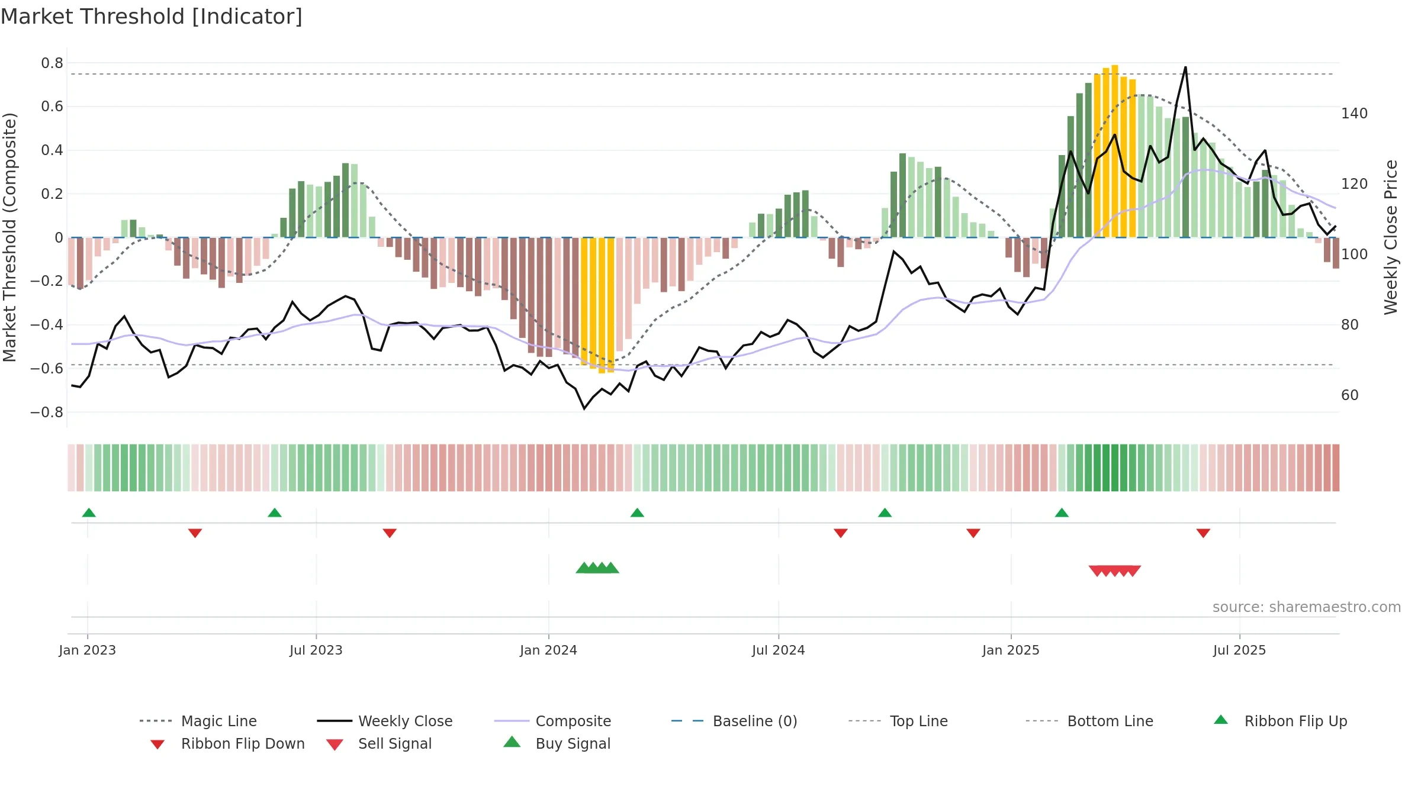Toggle the Sell Signal legend entry

379,743
